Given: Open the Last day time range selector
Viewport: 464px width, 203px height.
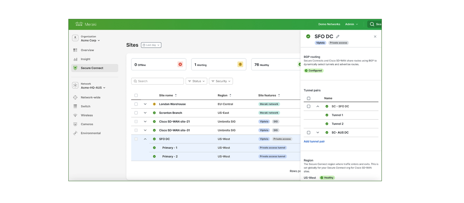Looking at the screenshot, I should coord(151,45).
